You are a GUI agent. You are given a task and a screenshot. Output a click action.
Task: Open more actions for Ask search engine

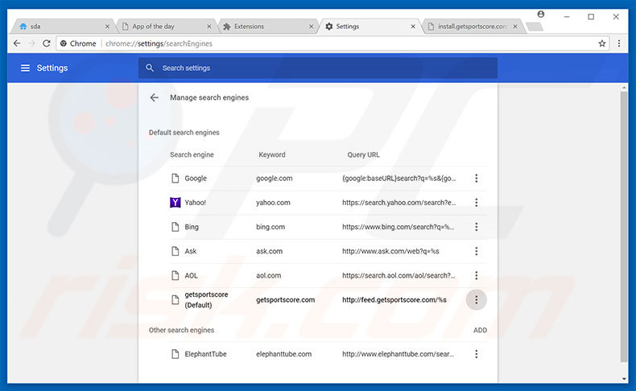tap(476, 251)
